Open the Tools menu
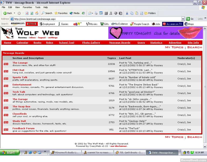 tap(38, 7)
